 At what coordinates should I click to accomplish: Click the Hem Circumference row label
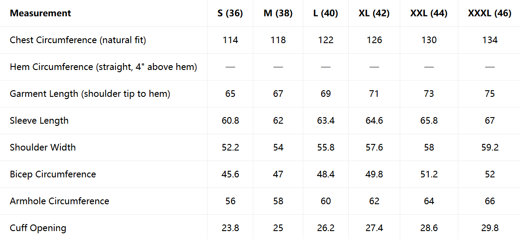(104, 67)
